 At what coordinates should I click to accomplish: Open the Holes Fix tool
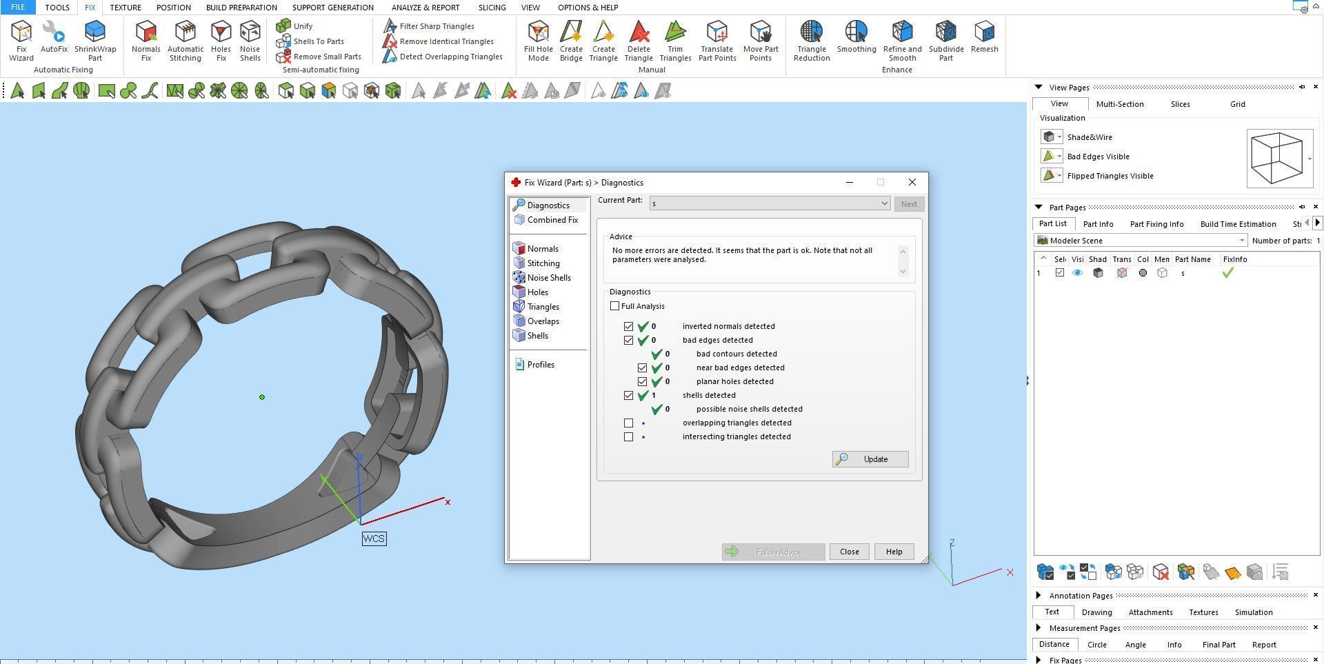tap(221, 41)
